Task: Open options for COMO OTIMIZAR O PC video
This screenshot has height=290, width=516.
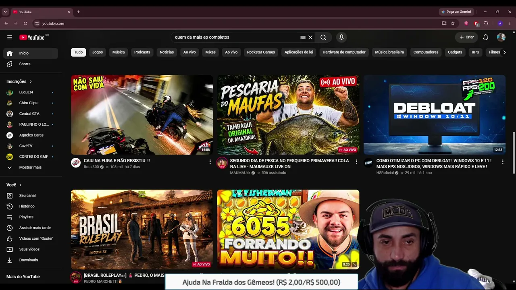Action: point(503,162)
